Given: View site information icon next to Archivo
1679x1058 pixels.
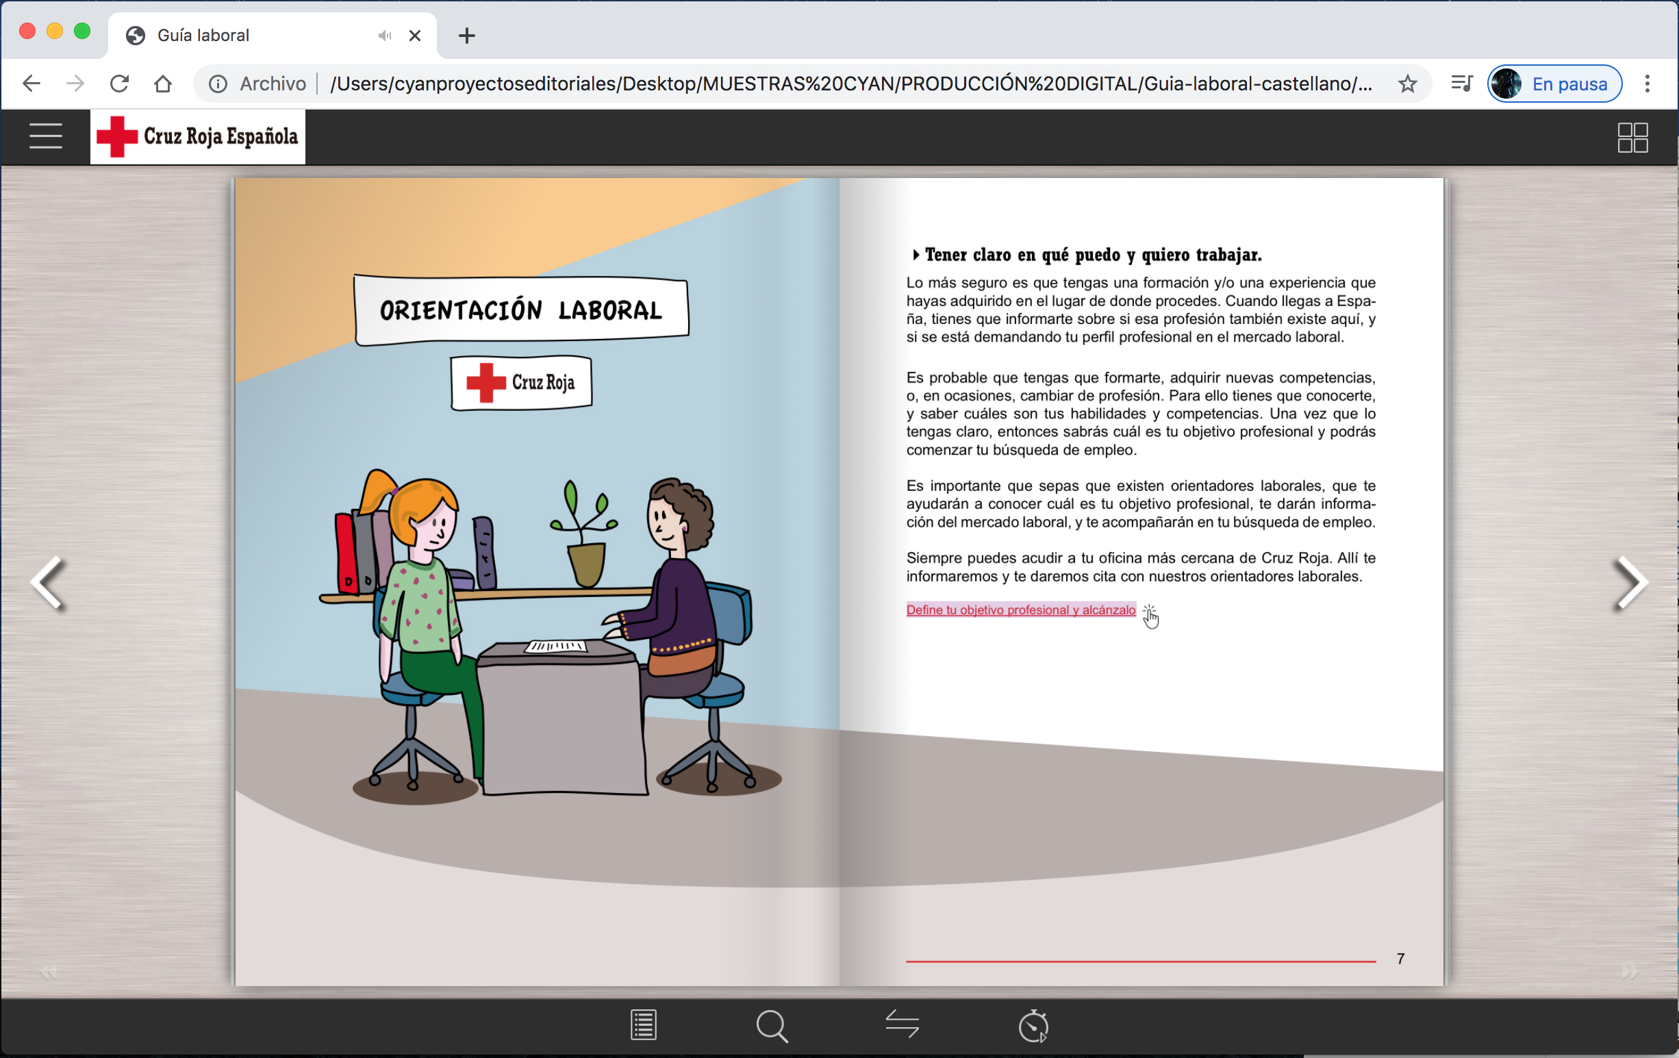Looking at the screenshot, I should tap(218, 84).
